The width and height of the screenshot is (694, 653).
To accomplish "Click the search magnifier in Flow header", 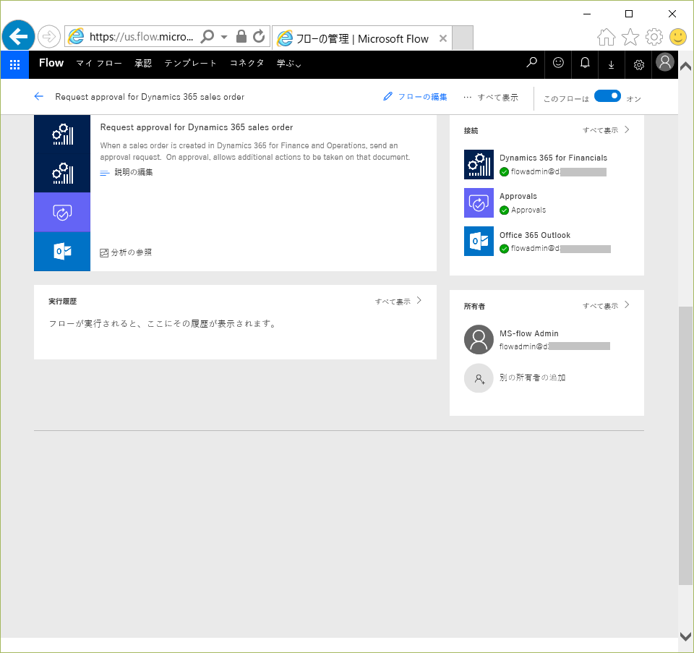I will tap(531, 63).
